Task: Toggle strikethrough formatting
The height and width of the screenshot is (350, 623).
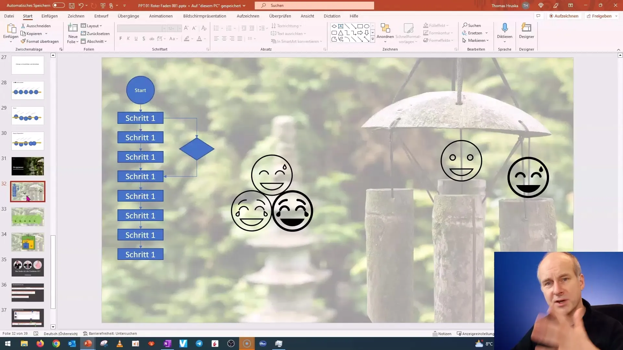Action: [x=152, y=39]
